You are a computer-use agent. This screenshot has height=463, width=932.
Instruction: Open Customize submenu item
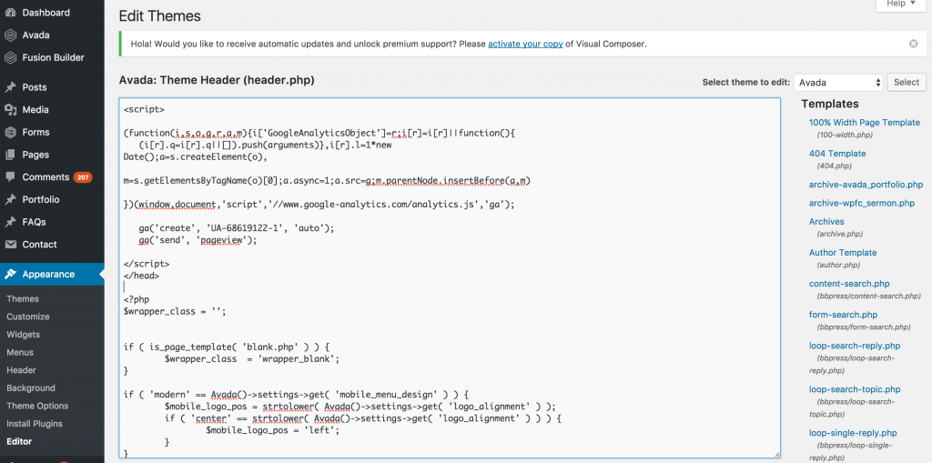[x=28, y=317]
